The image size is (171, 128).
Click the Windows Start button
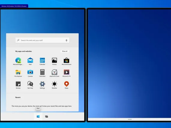pyautogui.click(x=38, y=116)
